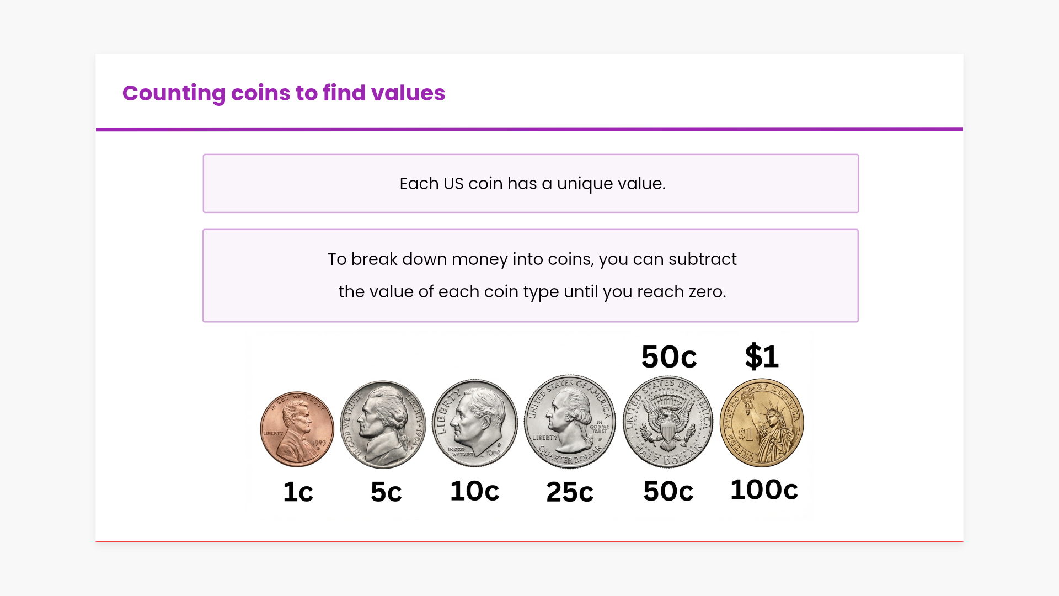Screen dimensions: 1059x596
Task: Select the Washington quarter dollar coin
Action: click(x=570, y=422)
